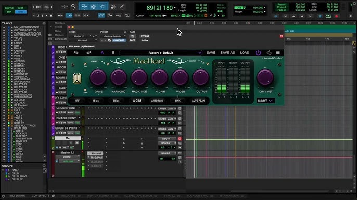Viewport: 357px width, 200px height.
Task: Open the factory default librarian menu
Action: 113,36
